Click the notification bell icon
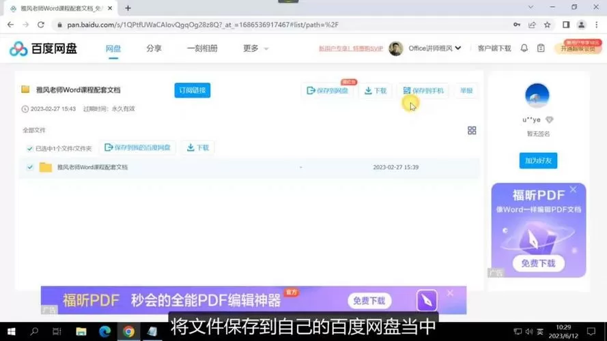This screenshot has width=607, height=341. click(x=524, y=48)
